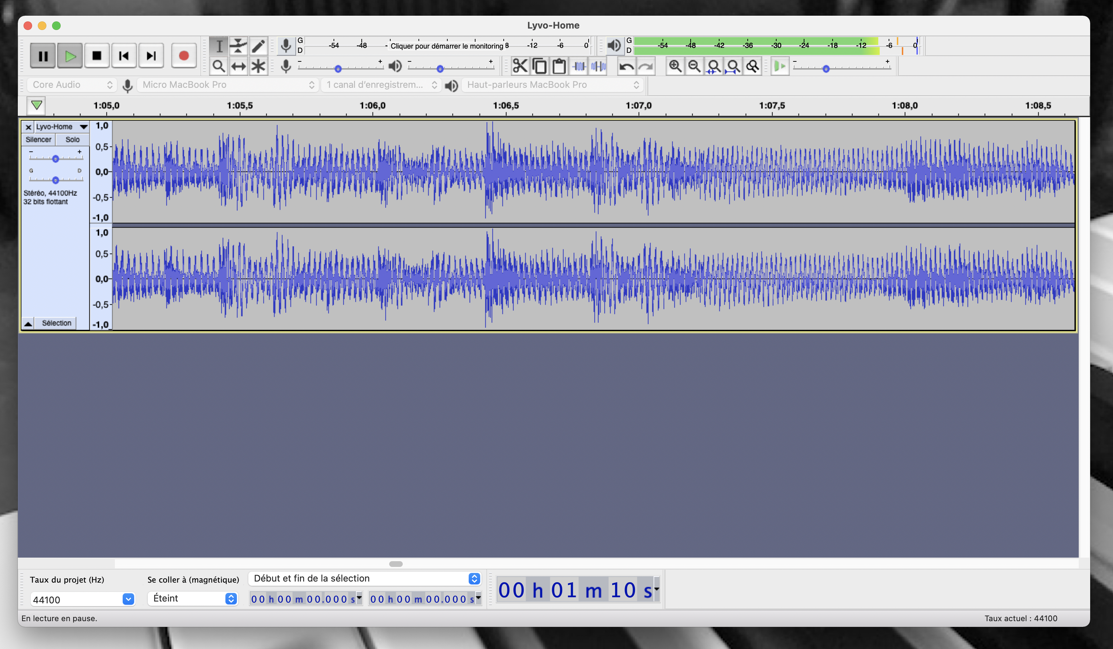
Task: Click the Silence audio selection icon
Action: [x=599, y=66]
